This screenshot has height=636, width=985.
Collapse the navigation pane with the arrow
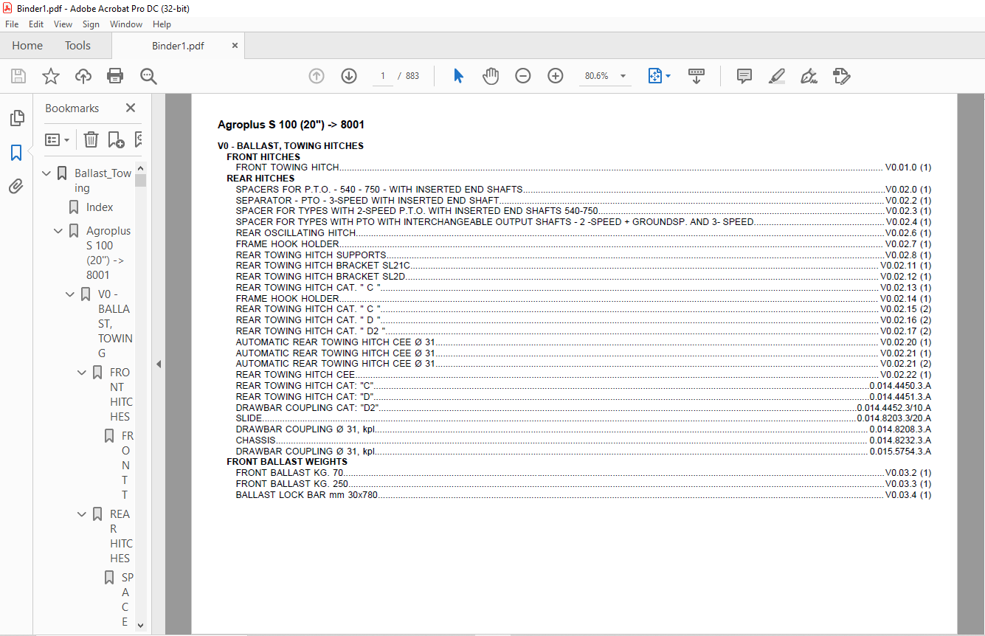[159, 364]
